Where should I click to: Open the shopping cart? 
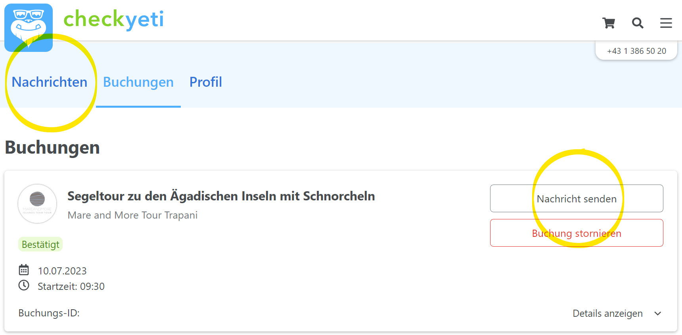point(609,23)
